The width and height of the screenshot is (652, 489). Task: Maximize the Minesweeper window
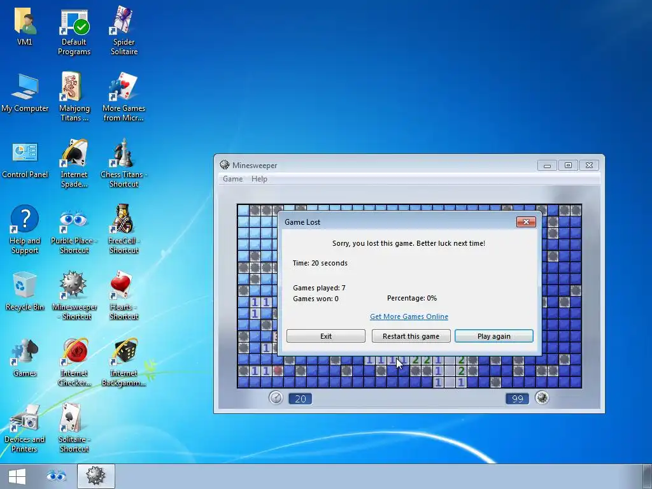tap(568, 166)
